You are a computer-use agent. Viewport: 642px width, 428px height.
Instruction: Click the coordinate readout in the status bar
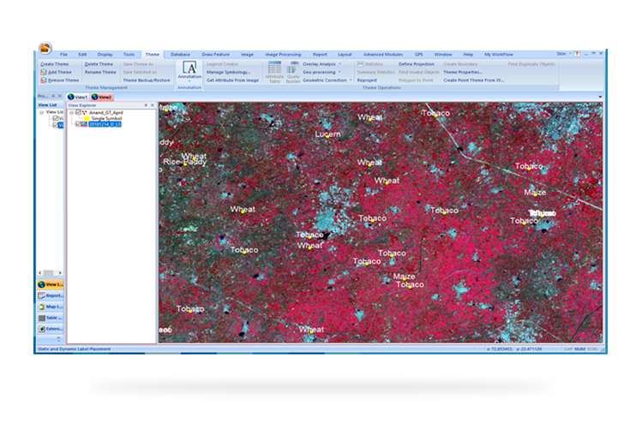click(514, 349)
